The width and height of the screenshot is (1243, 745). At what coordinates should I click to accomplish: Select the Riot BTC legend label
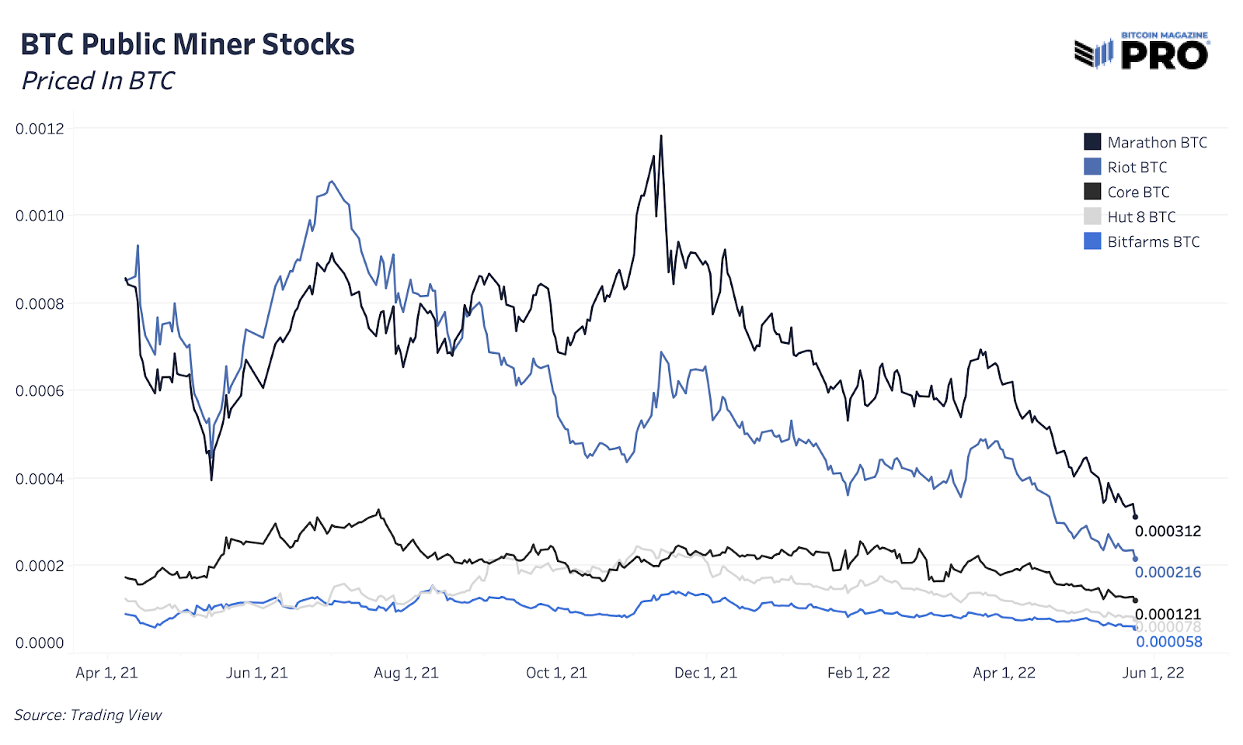(1137, 167)
